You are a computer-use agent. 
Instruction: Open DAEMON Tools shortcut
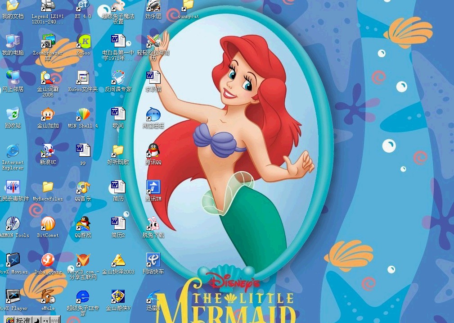pyautogui.click(x=13, y=223)
